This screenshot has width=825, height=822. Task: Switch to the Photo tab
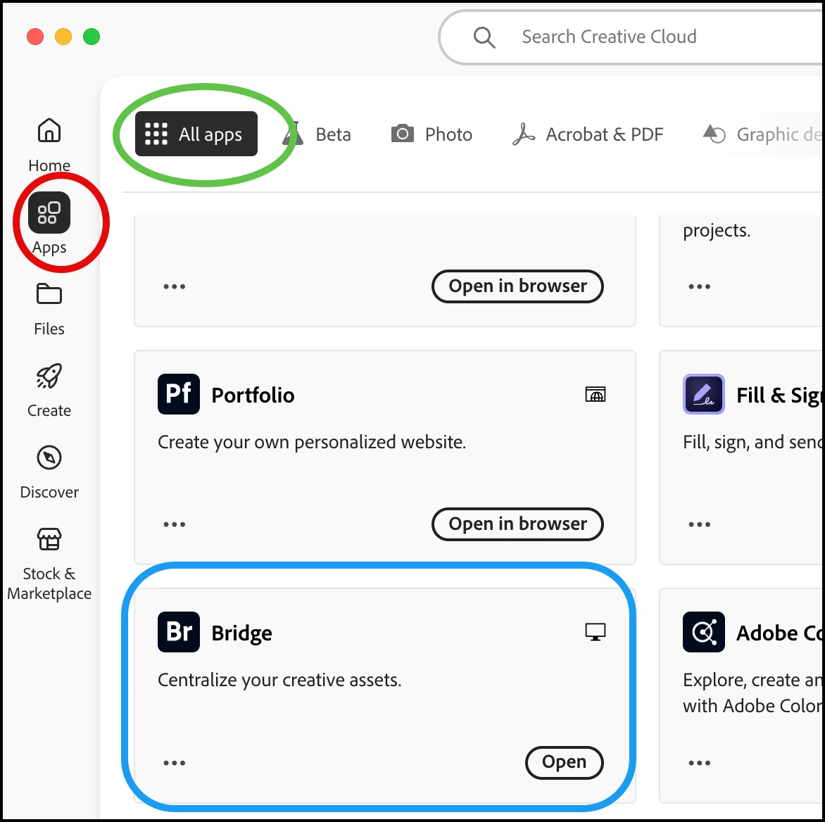(x=432, y=134)
